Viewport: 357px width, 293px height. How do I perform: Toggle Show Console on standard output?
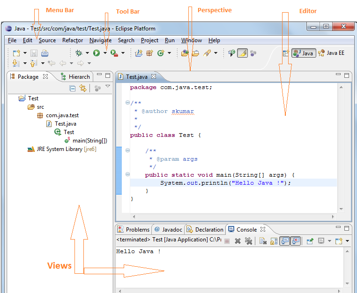pos(284,241)
